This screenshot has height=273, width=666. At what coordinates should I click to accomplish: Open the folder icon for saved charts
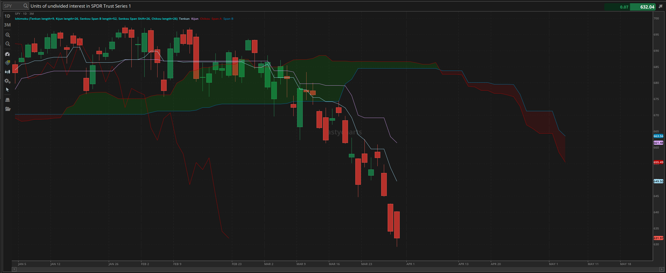[x=8, y=109]
